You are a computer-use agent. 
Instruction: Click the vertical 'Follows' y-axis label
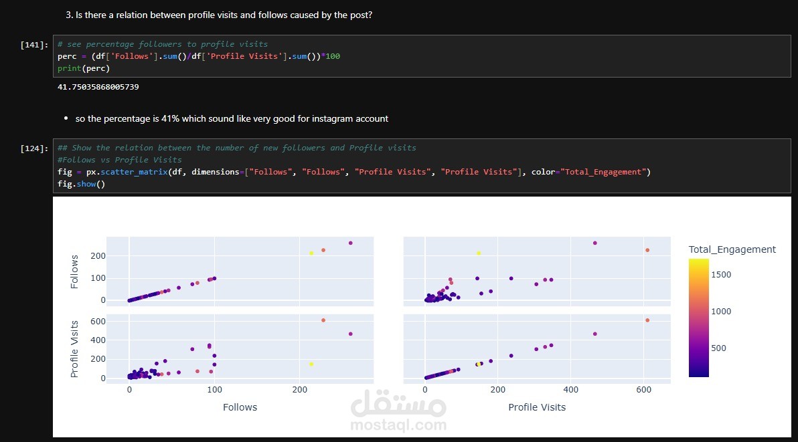coord(75,271)
